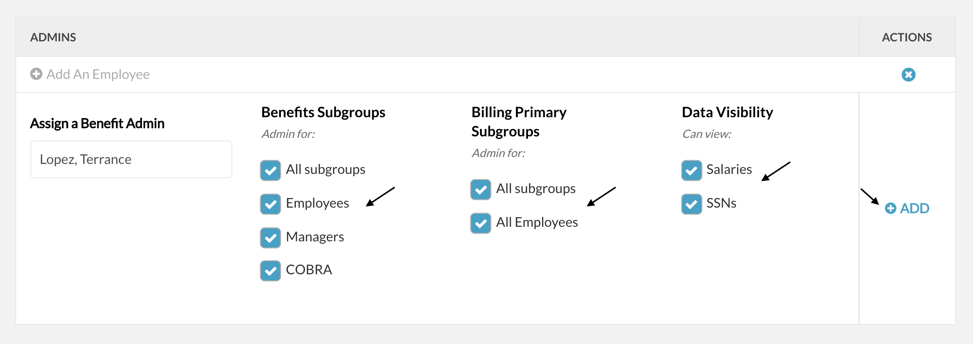Image resolution: width=973 pixels, height=344 pixels.
Task: Uncheck the All Employees billing checkbox
Action: click(480, 223)
